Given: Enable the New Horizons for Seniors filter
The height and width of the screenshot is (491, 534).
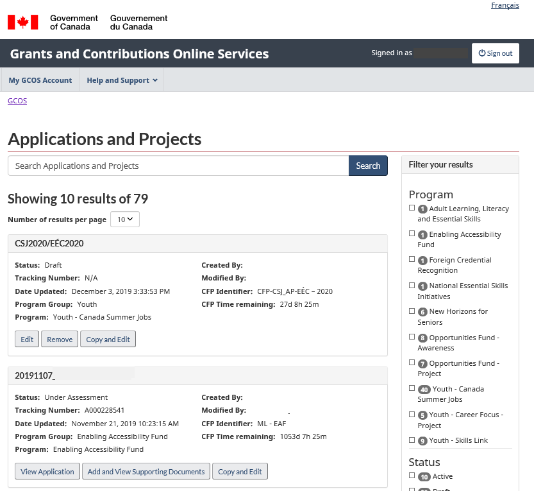Looking at the screenshot, I should 412,311.
